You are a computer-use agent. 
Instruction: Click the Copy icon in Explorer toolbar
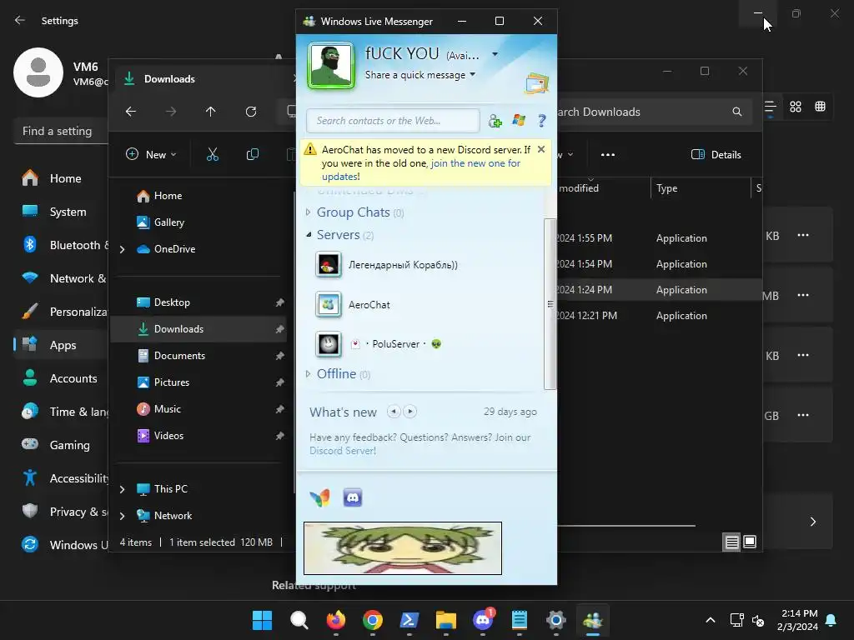[x=252, y=154]
